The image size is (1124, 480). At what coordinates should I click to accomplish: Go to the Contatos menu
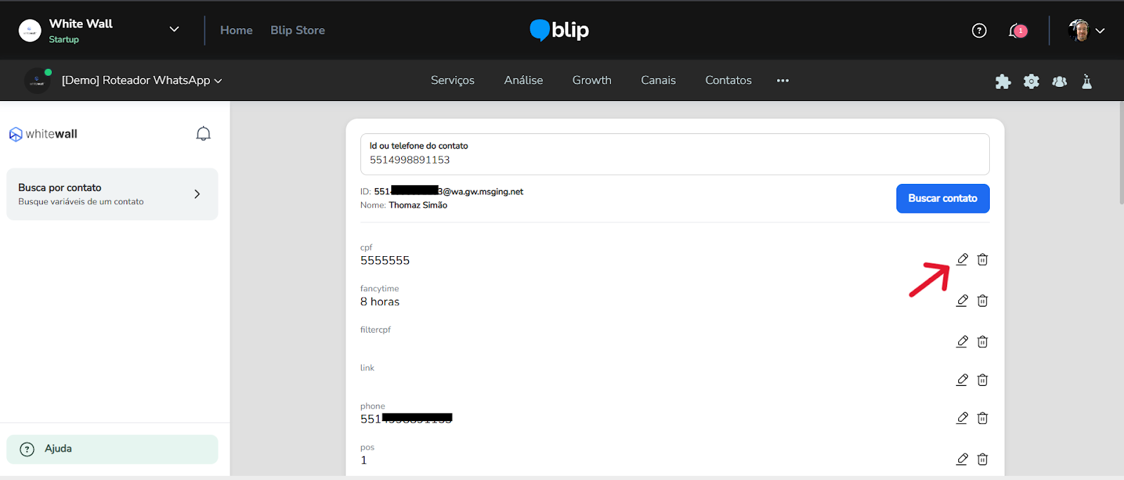[x=728, y=81]
